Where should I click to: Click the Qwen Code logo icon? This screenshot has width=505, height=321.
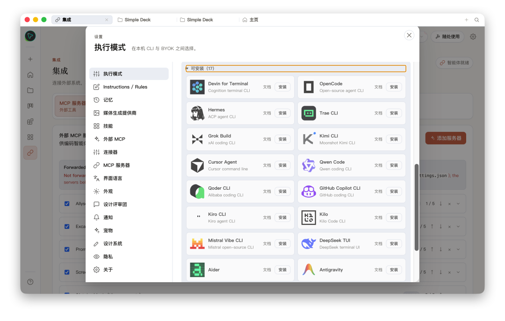point(309,165)
